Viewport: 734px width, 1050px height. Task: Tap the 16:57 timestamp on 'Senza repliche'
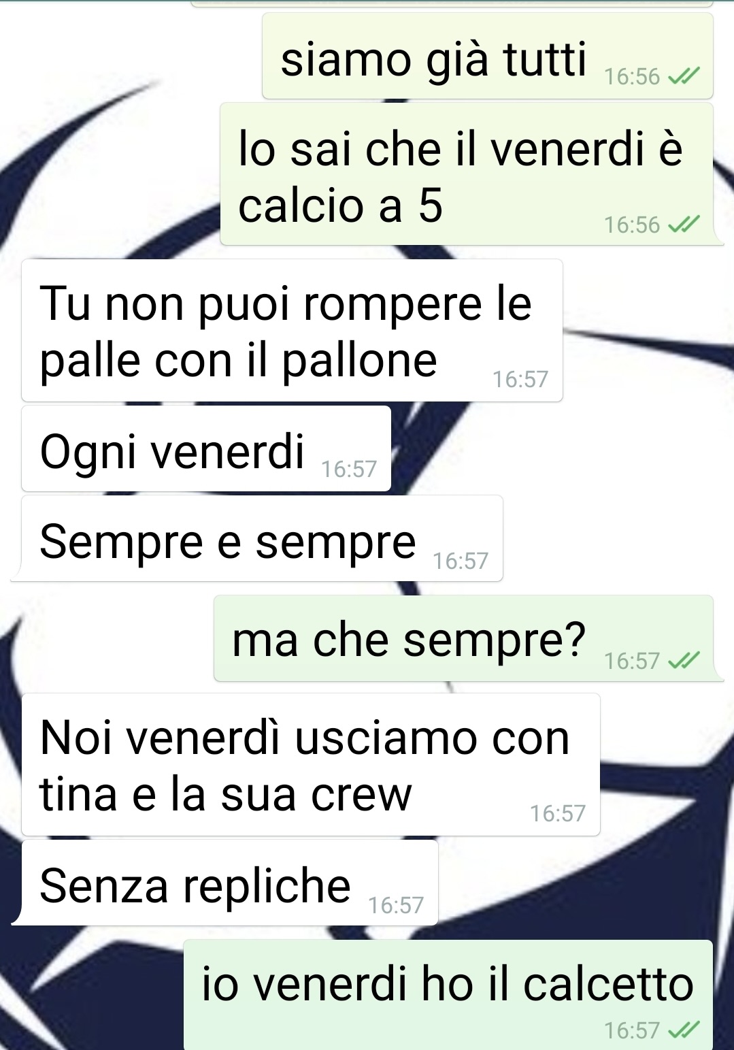click(396, 905)
